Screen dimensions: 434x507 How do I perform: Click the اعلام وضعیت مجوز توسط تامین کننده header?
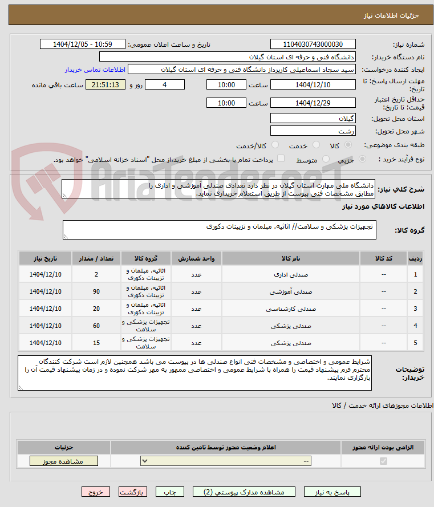226,448
